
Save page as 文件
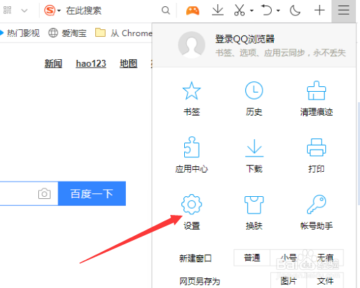pos(325,281)
